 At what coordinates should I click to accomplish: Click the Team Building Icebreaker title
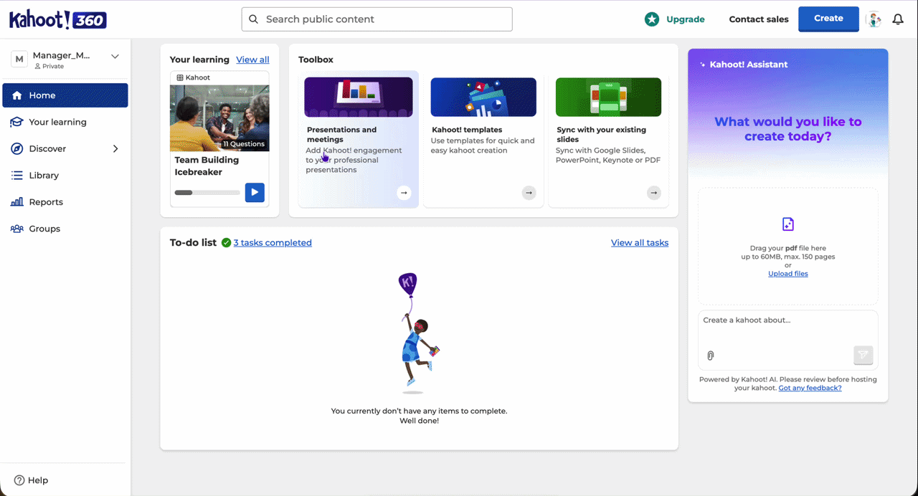(x=207, y=166)
